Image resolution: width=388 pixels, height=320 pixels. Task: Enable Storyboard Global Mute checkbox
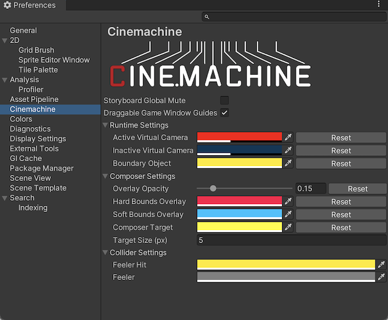click(225, 100)
